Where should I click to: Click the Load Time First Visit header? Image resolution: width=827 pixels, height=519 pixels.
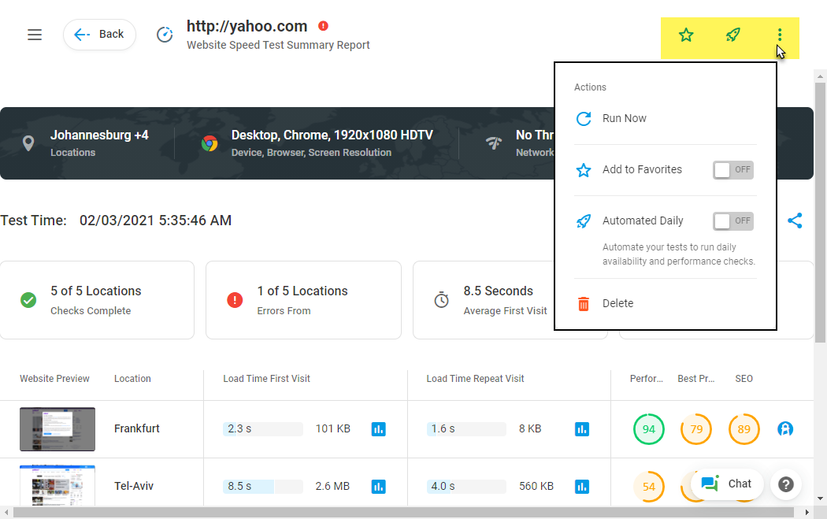pyautogui.click(x=266, y=379)
